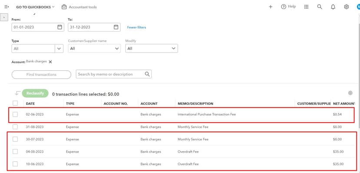Click Bank charges in the 30-07-2023 row
This screenshot has height=173, width=360.
(151, 139)
